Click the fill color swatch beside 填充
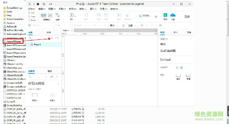This screenshot has width=229, height=124. point(123,25)
